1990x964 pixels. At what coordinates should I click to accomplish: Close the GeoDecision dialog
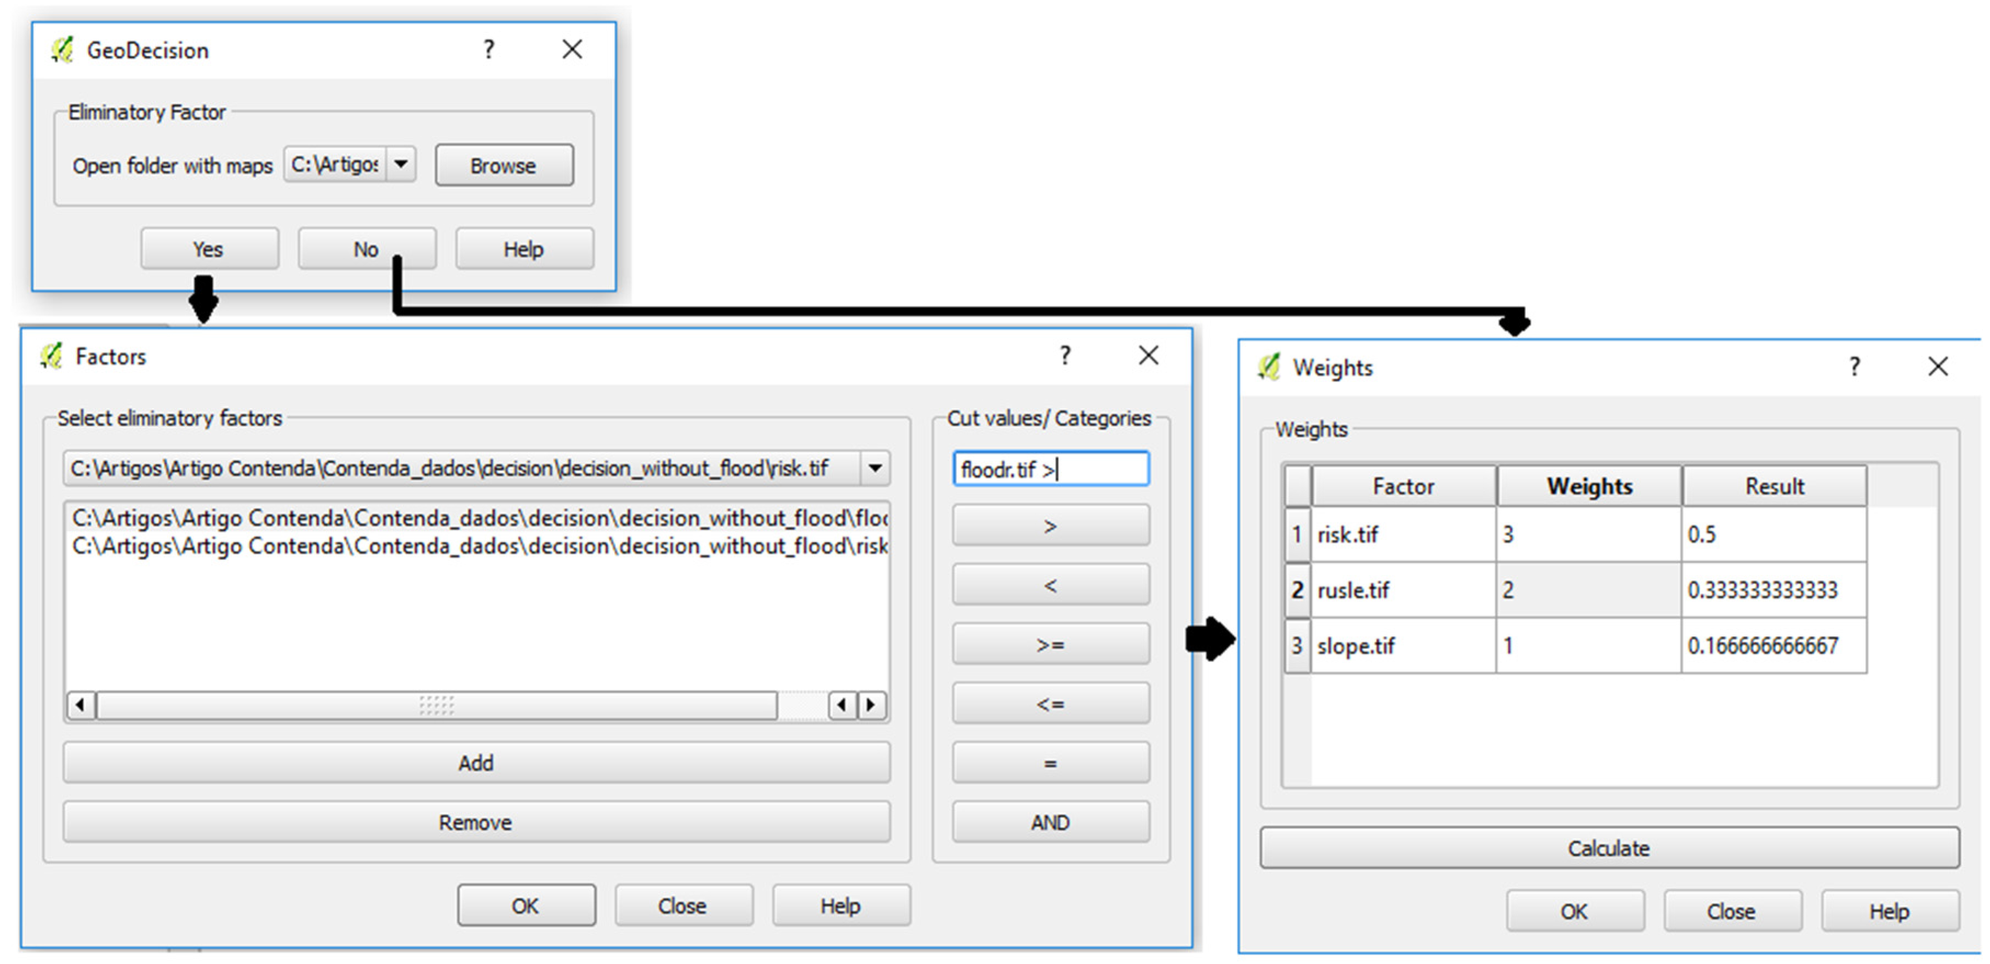(572, 49)
